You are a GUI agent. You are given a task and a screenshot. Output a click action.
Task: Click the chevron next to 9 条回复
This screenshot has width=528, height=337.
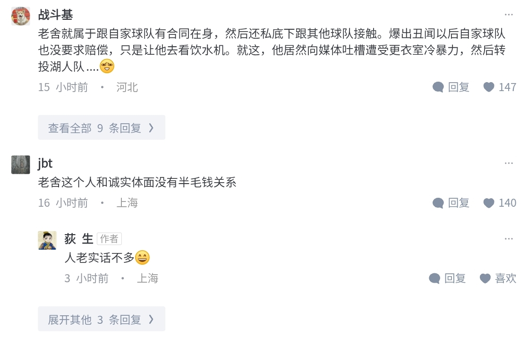tap(151, 128)
